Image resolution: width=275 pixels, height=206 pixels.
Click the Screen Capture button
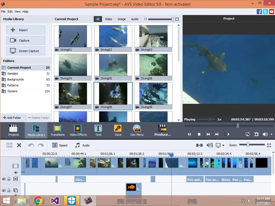coord(26,51)
